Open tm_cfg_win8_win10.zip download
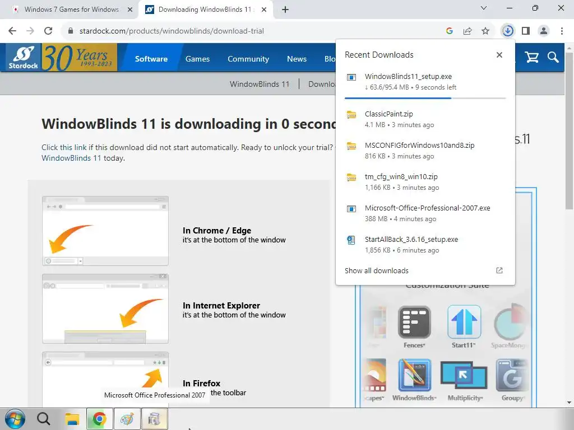The image size is (574, 430). coord(425,182)
